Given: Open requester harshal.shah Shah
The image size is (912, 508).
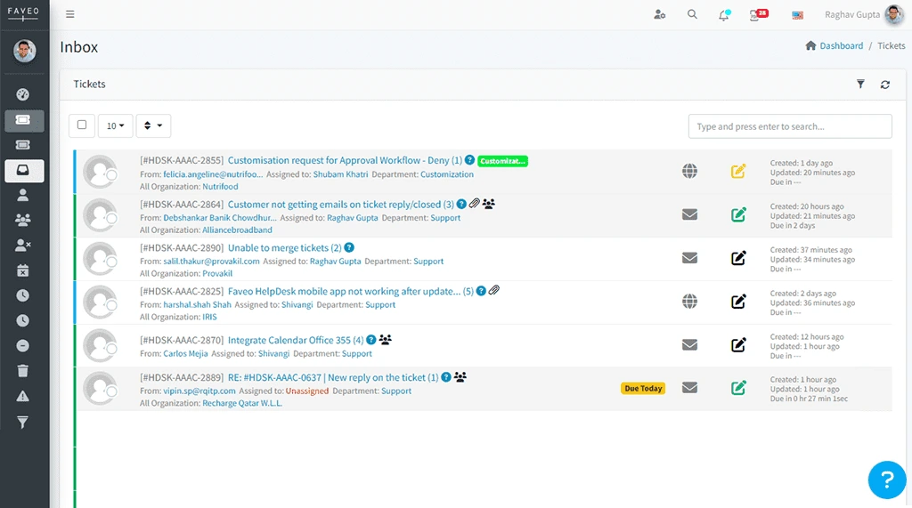Looking at the screenshot, I should point(197,304).
